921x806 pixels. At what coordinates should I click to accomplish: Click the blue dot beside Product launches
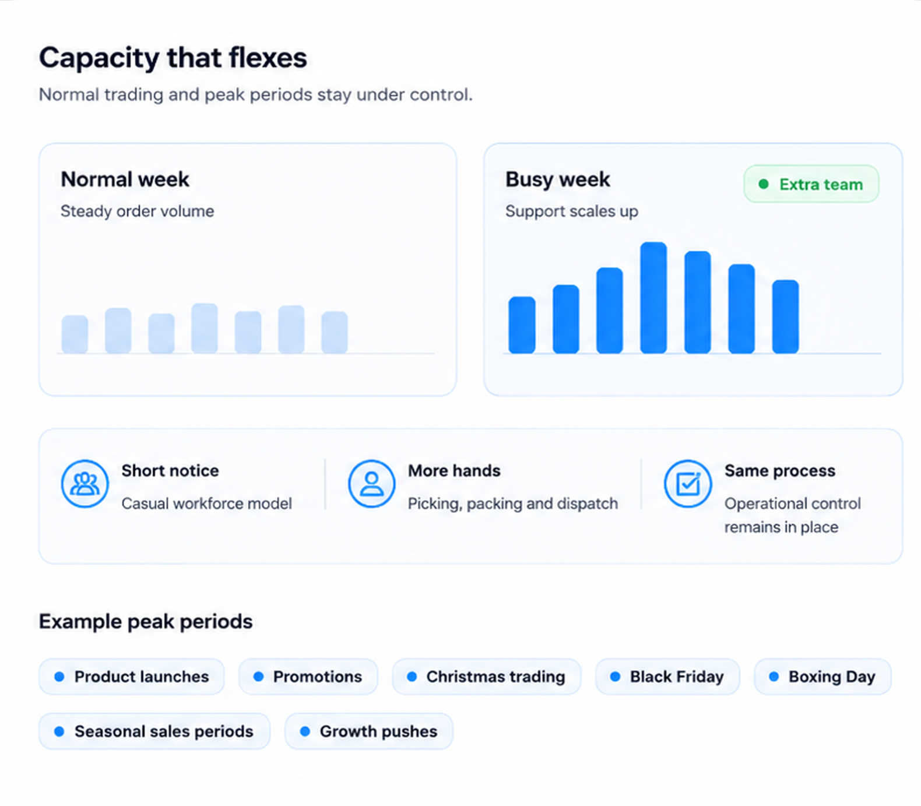[x=59, y=677]
